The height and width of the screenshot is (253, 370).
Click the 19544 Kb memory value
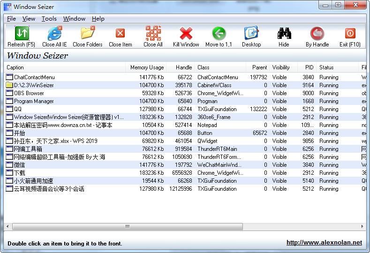[153, 181]
